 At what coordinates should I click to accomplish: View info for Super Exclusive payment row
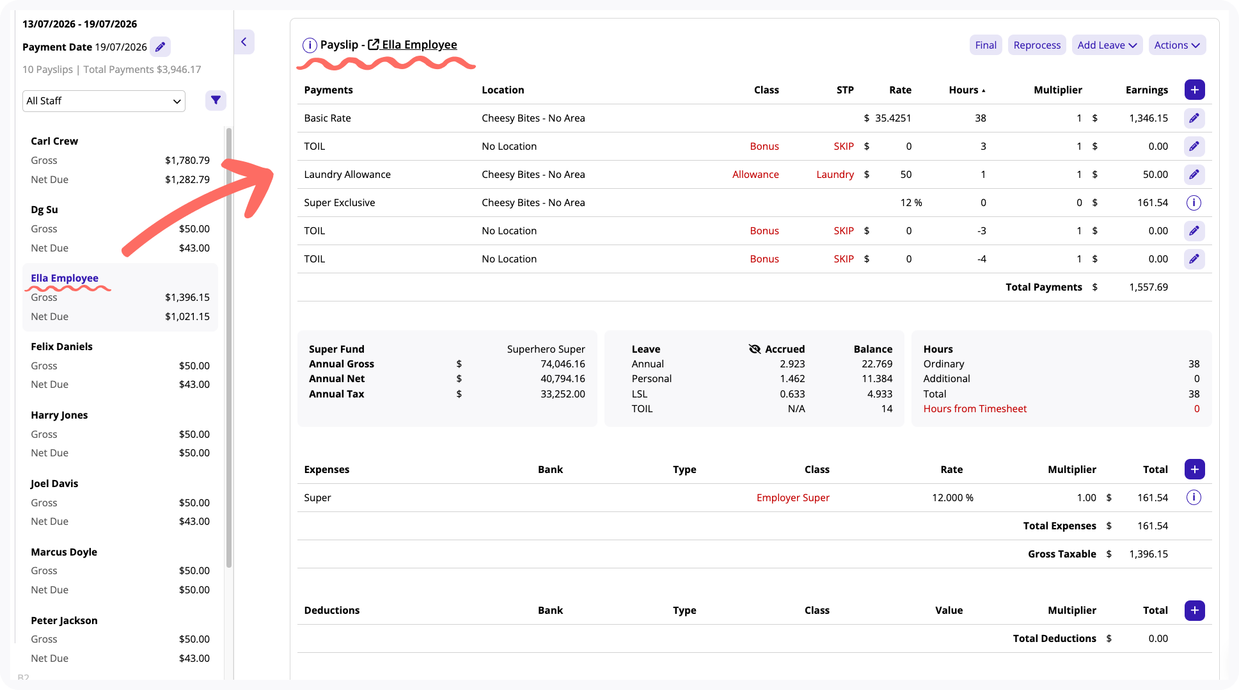click(x=1194, y=203)
